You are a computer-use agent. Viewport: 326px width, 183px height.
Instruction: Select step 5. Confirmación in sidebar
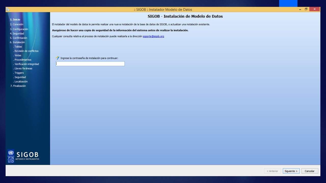(x=19, y=38)
